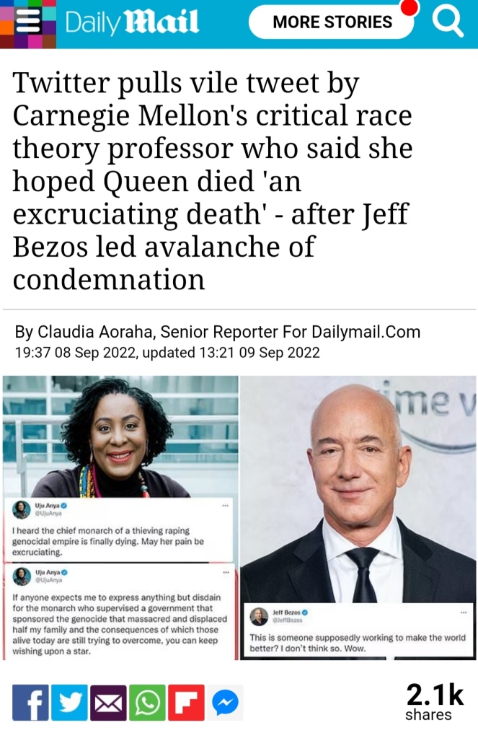Open author Claudia Aoraha's profile link
This screenshot has height=738, width=478.
coord(95,332)
